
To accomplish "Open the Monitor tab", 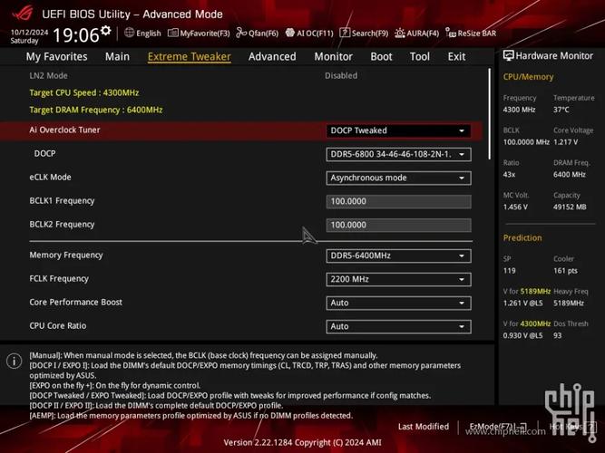I will pos(333,56).
